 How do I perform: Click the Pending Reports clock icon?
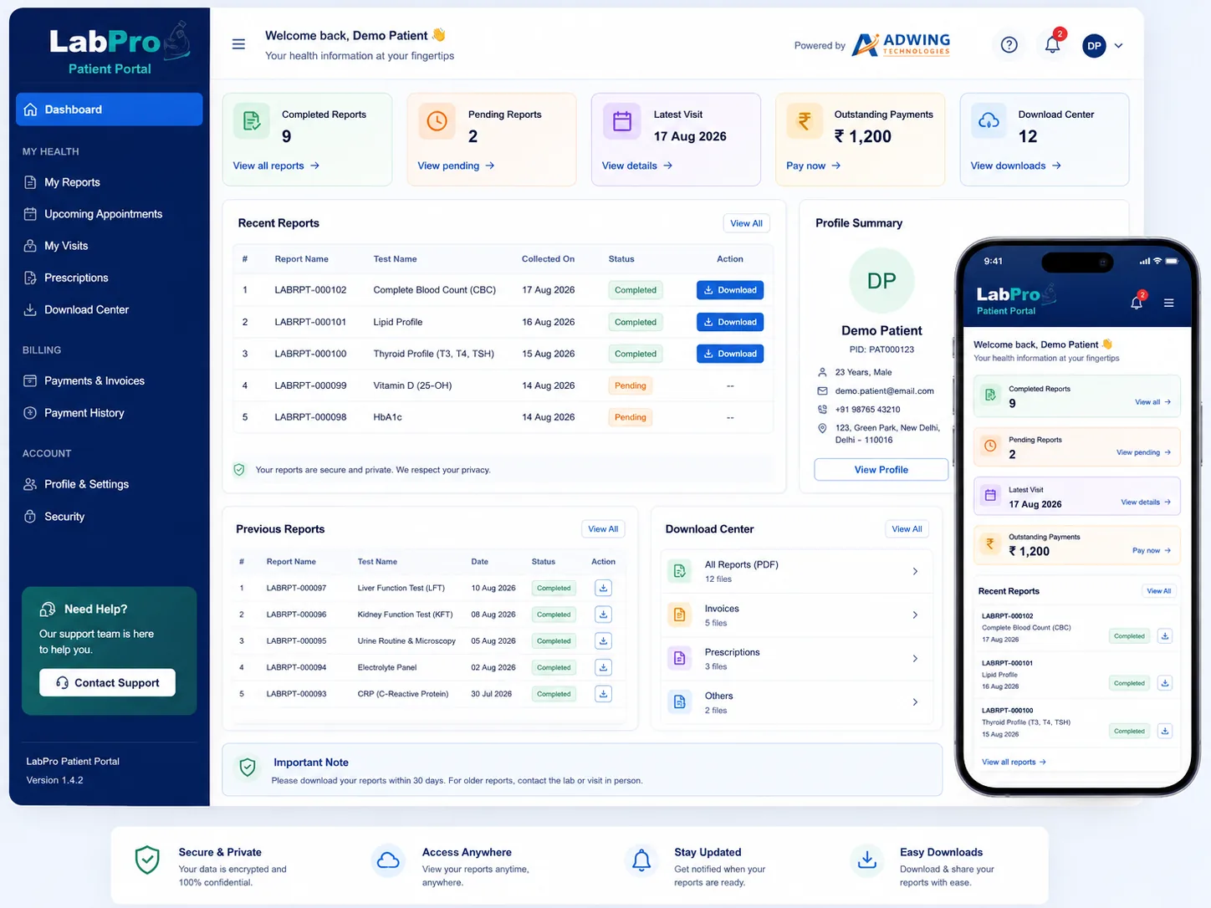tap(437, 121)
